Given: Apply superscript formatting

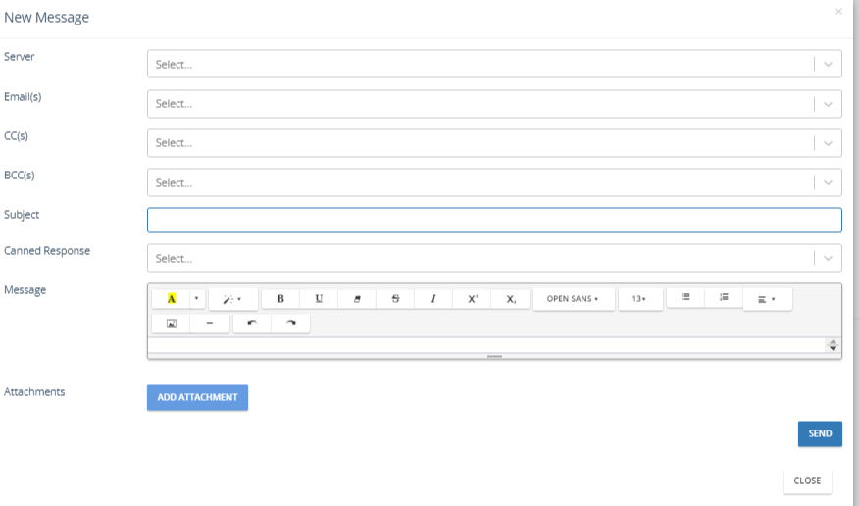Looking at the screenshot, I should tap(472, 299).
